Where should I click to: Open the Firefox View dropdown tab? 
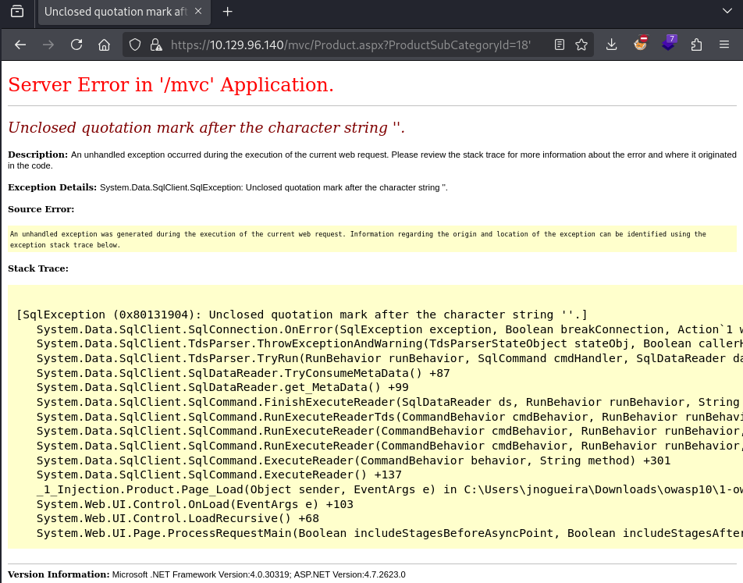point(17,12)
